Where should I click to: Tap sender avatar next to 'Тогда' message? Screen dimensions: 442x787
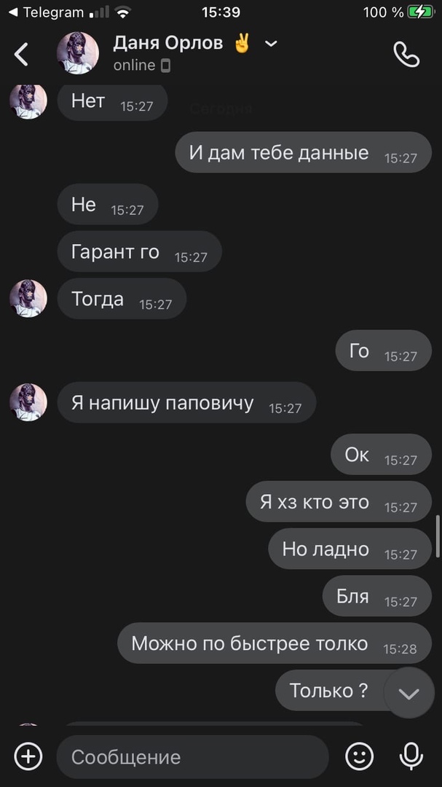28,298
